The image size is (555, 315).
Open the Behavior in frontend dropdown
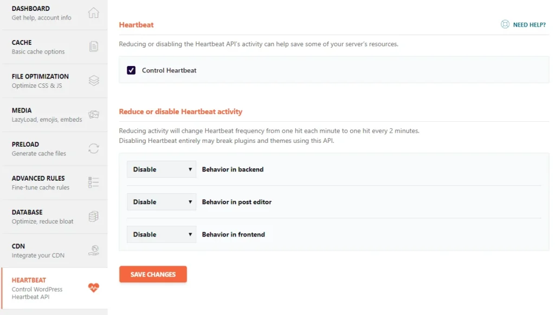tap(162, 234)
